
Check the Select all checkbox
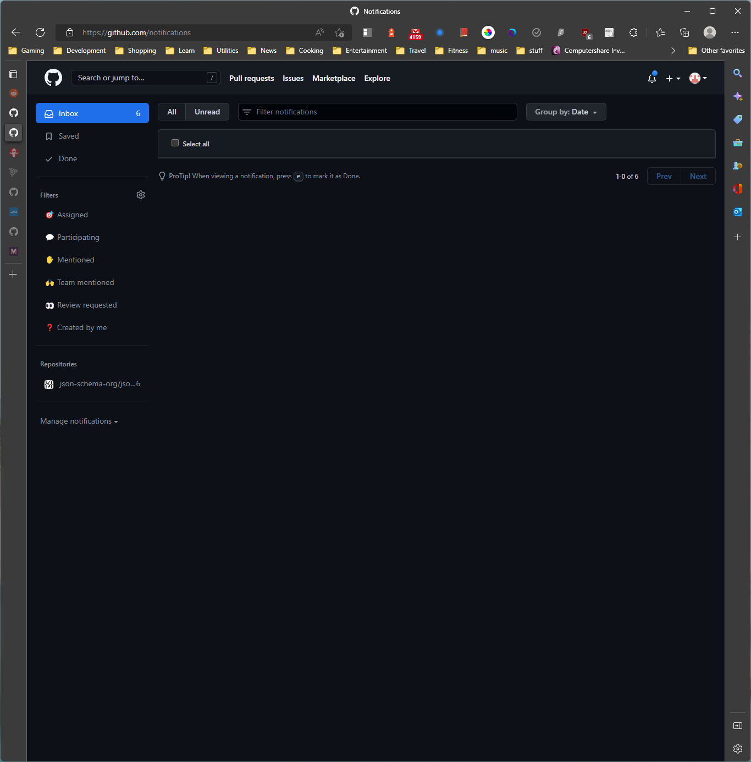tap(175, 142)
